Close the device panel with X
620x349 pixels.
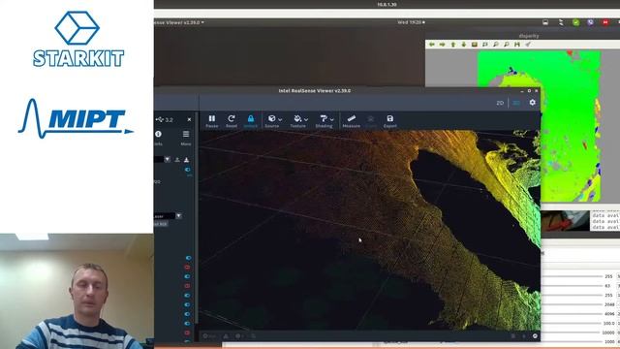click(x=189, y=119)
